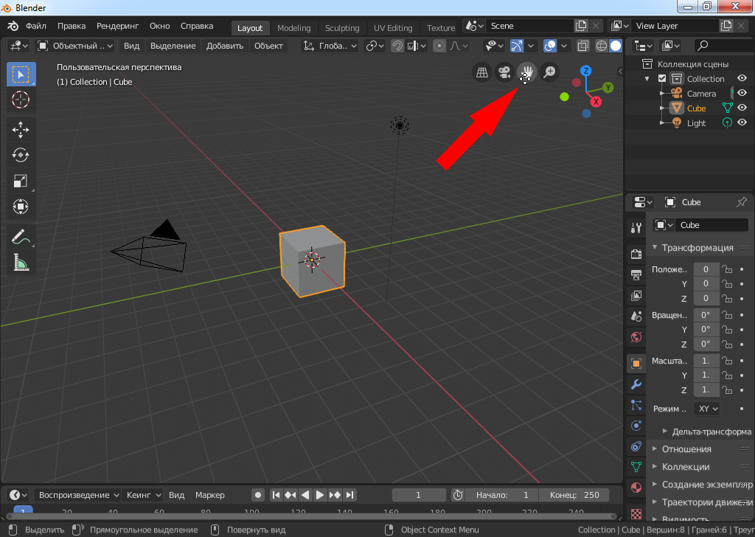
Task: Select the Move tool in left toolbar
Action: (x=21, y=130)
